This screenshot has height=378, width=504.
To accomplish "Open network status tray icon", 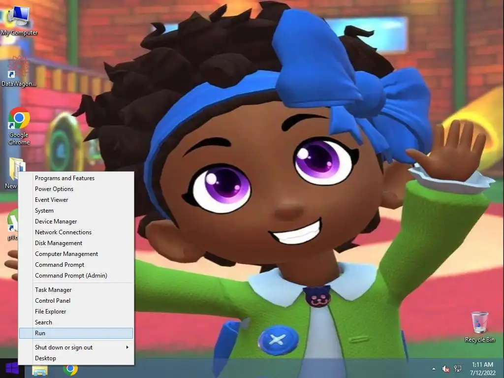I will (458, 369).
